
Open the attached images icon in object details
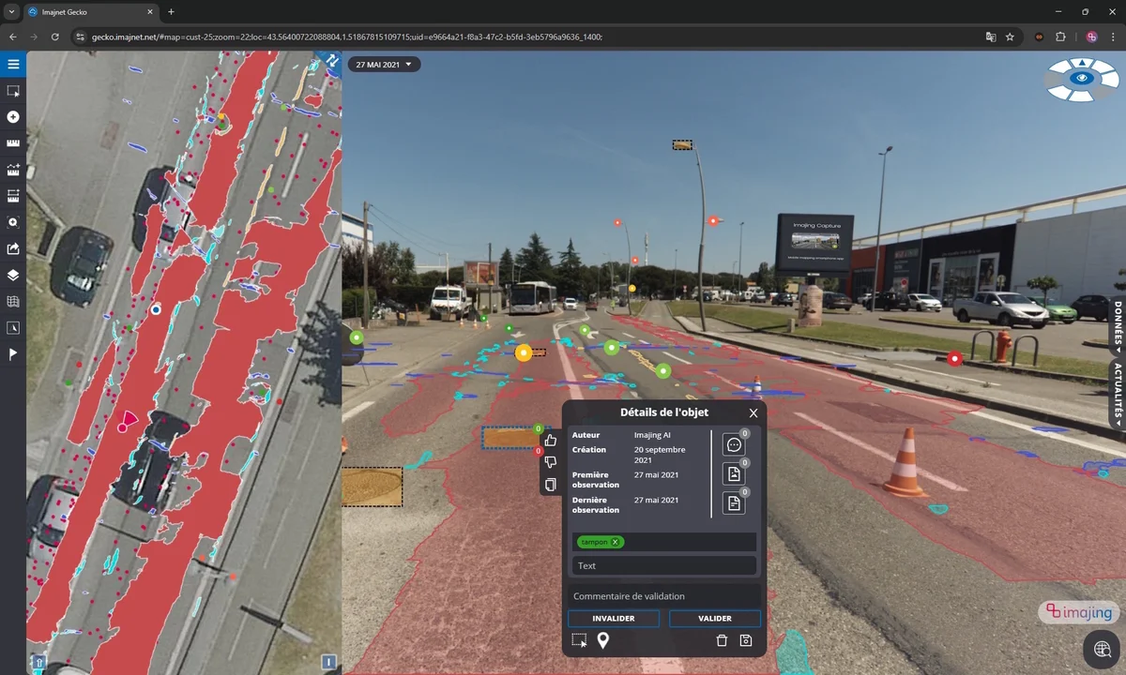pyautogui.click(x=734, y=474)
